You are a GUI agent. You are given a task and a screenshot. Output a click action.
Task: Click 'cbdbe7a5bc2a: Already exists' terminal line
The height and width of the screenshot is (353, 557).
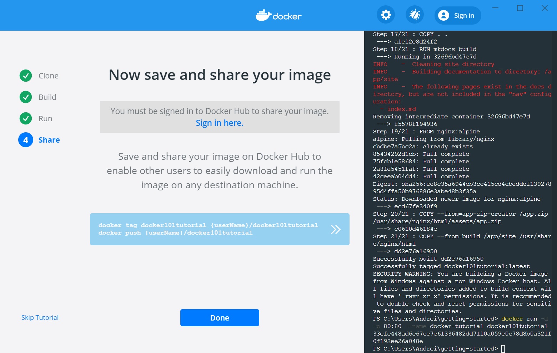click(423, 147)
